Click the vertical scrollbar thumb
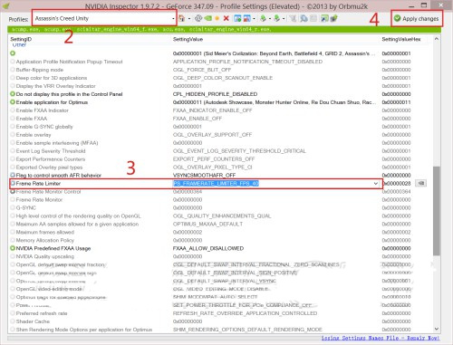453x345 pixels. 437,211
